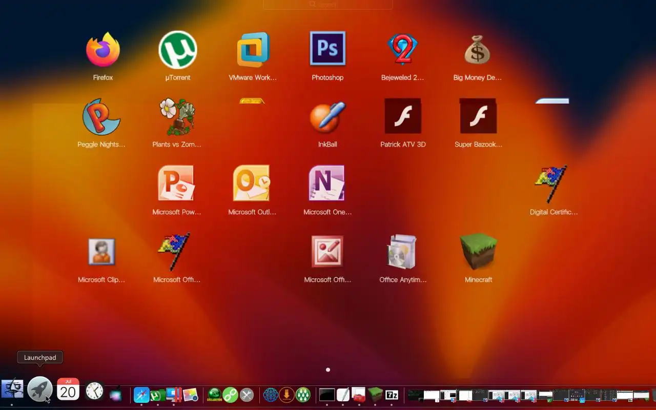Launch Microsoft PowerPoint
This screenshot has height=410, width=656.
click(176, 183)
